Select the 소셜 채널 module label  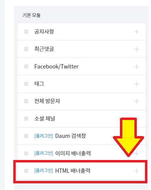point(45,118)
